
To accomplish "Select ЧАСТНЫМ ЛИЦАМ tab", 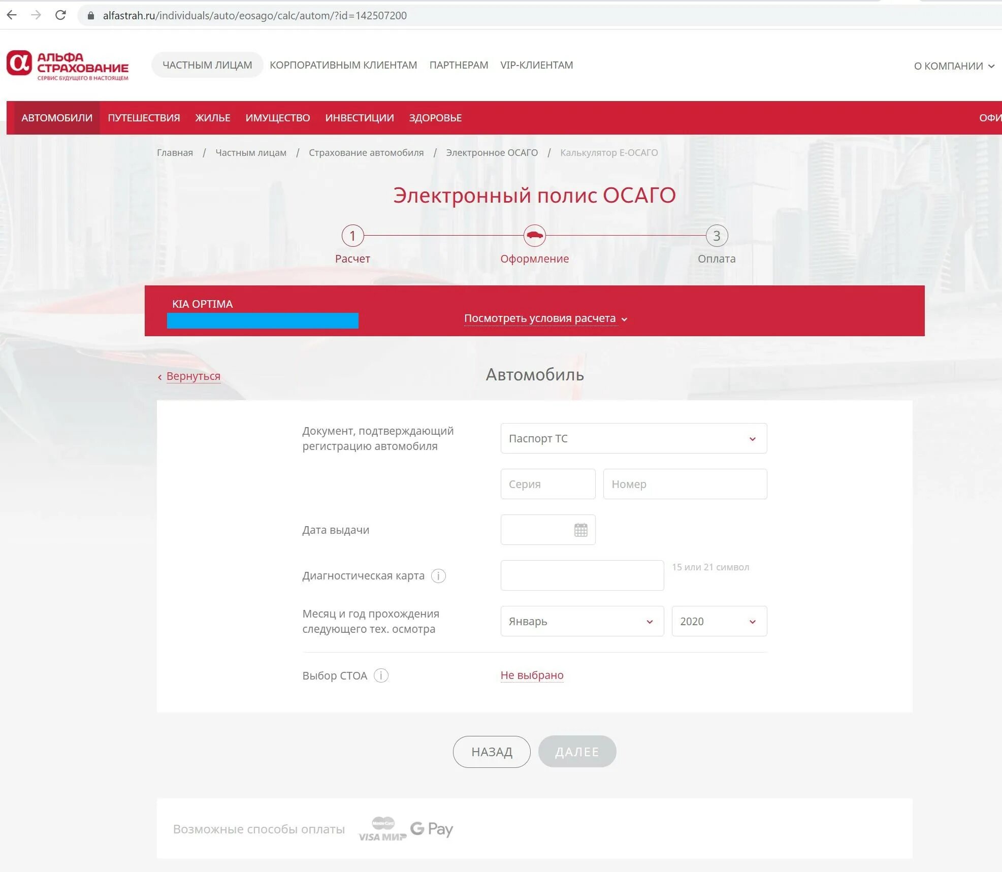I will 207,65.
